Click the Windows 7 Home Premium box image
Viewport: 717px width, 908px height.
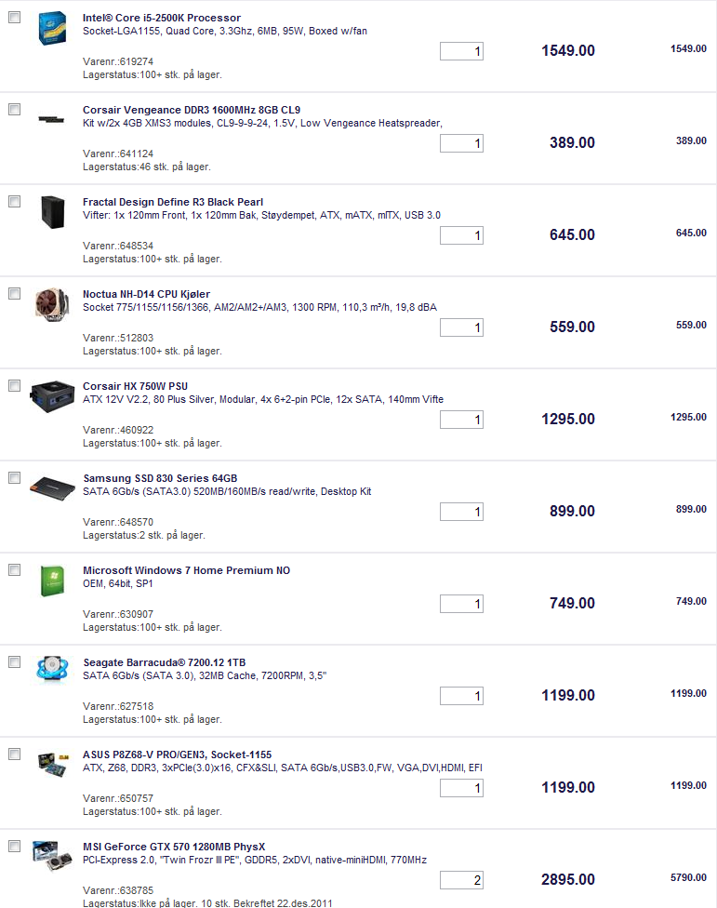[51, 581]
